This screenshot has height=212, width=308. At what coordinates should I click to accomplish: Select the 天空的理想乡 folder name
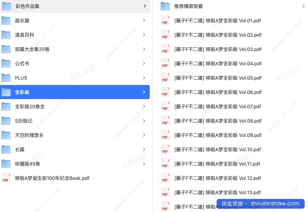tap(29, 135)
